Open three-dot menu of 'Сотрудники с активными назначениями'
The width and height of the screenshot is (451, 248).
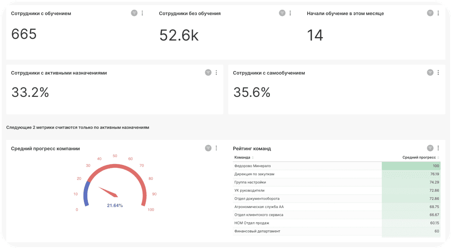(x=216, y=72)
